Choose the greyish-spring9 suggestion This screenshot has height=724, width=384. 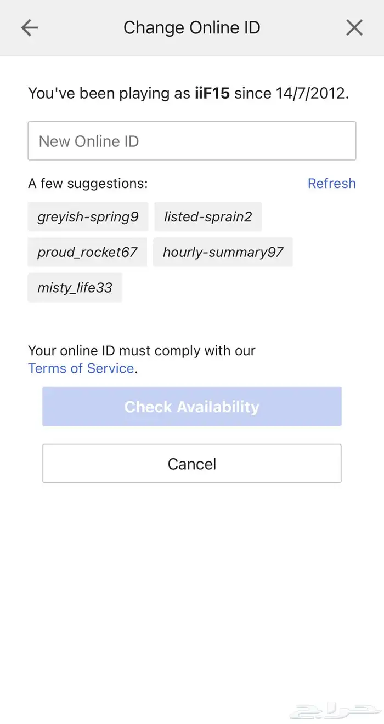(x=88, y=216)
